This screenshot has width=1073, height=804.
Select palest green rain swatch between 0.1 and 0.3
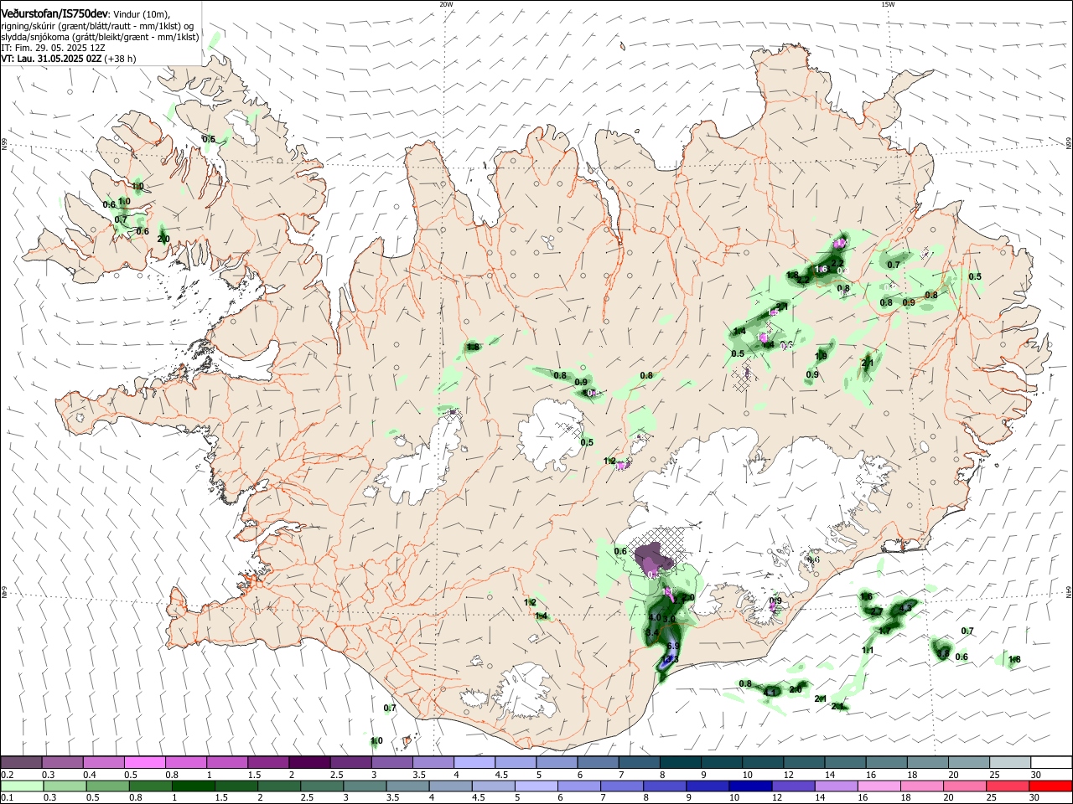coord(20,786)
